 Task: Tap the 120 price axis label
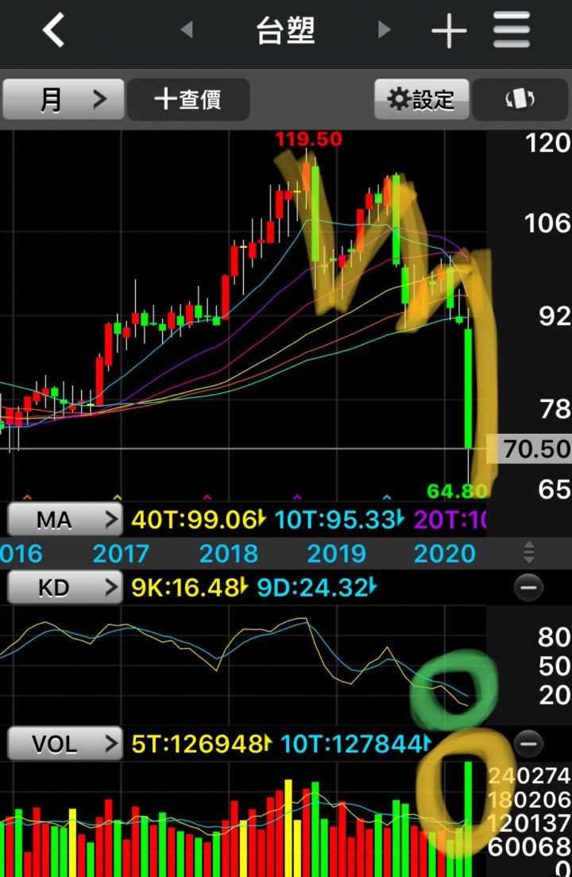(x=548, y=143)
